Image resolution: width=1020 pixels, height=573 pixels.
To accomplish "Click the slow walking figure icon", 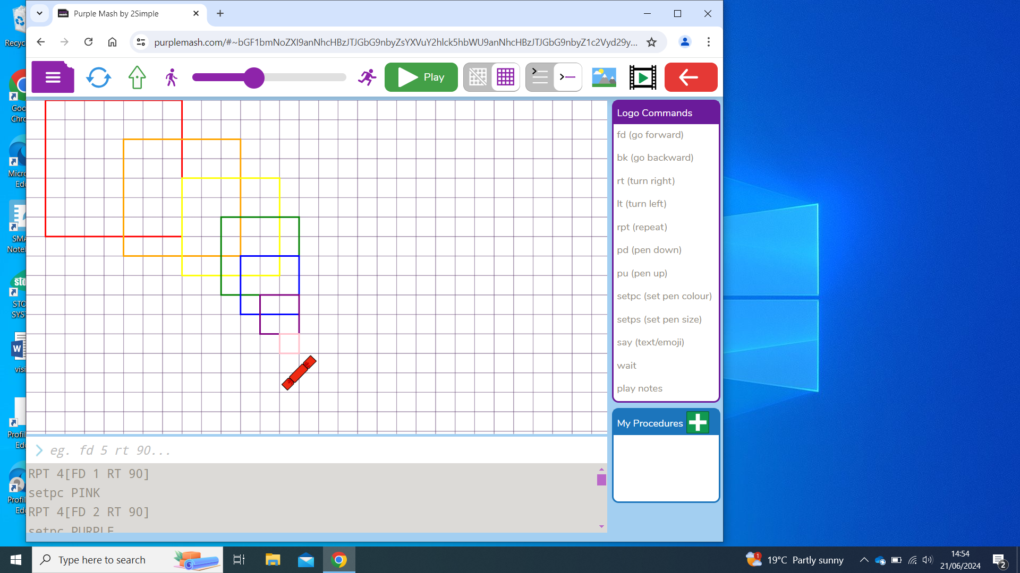I will pos(171,77).
